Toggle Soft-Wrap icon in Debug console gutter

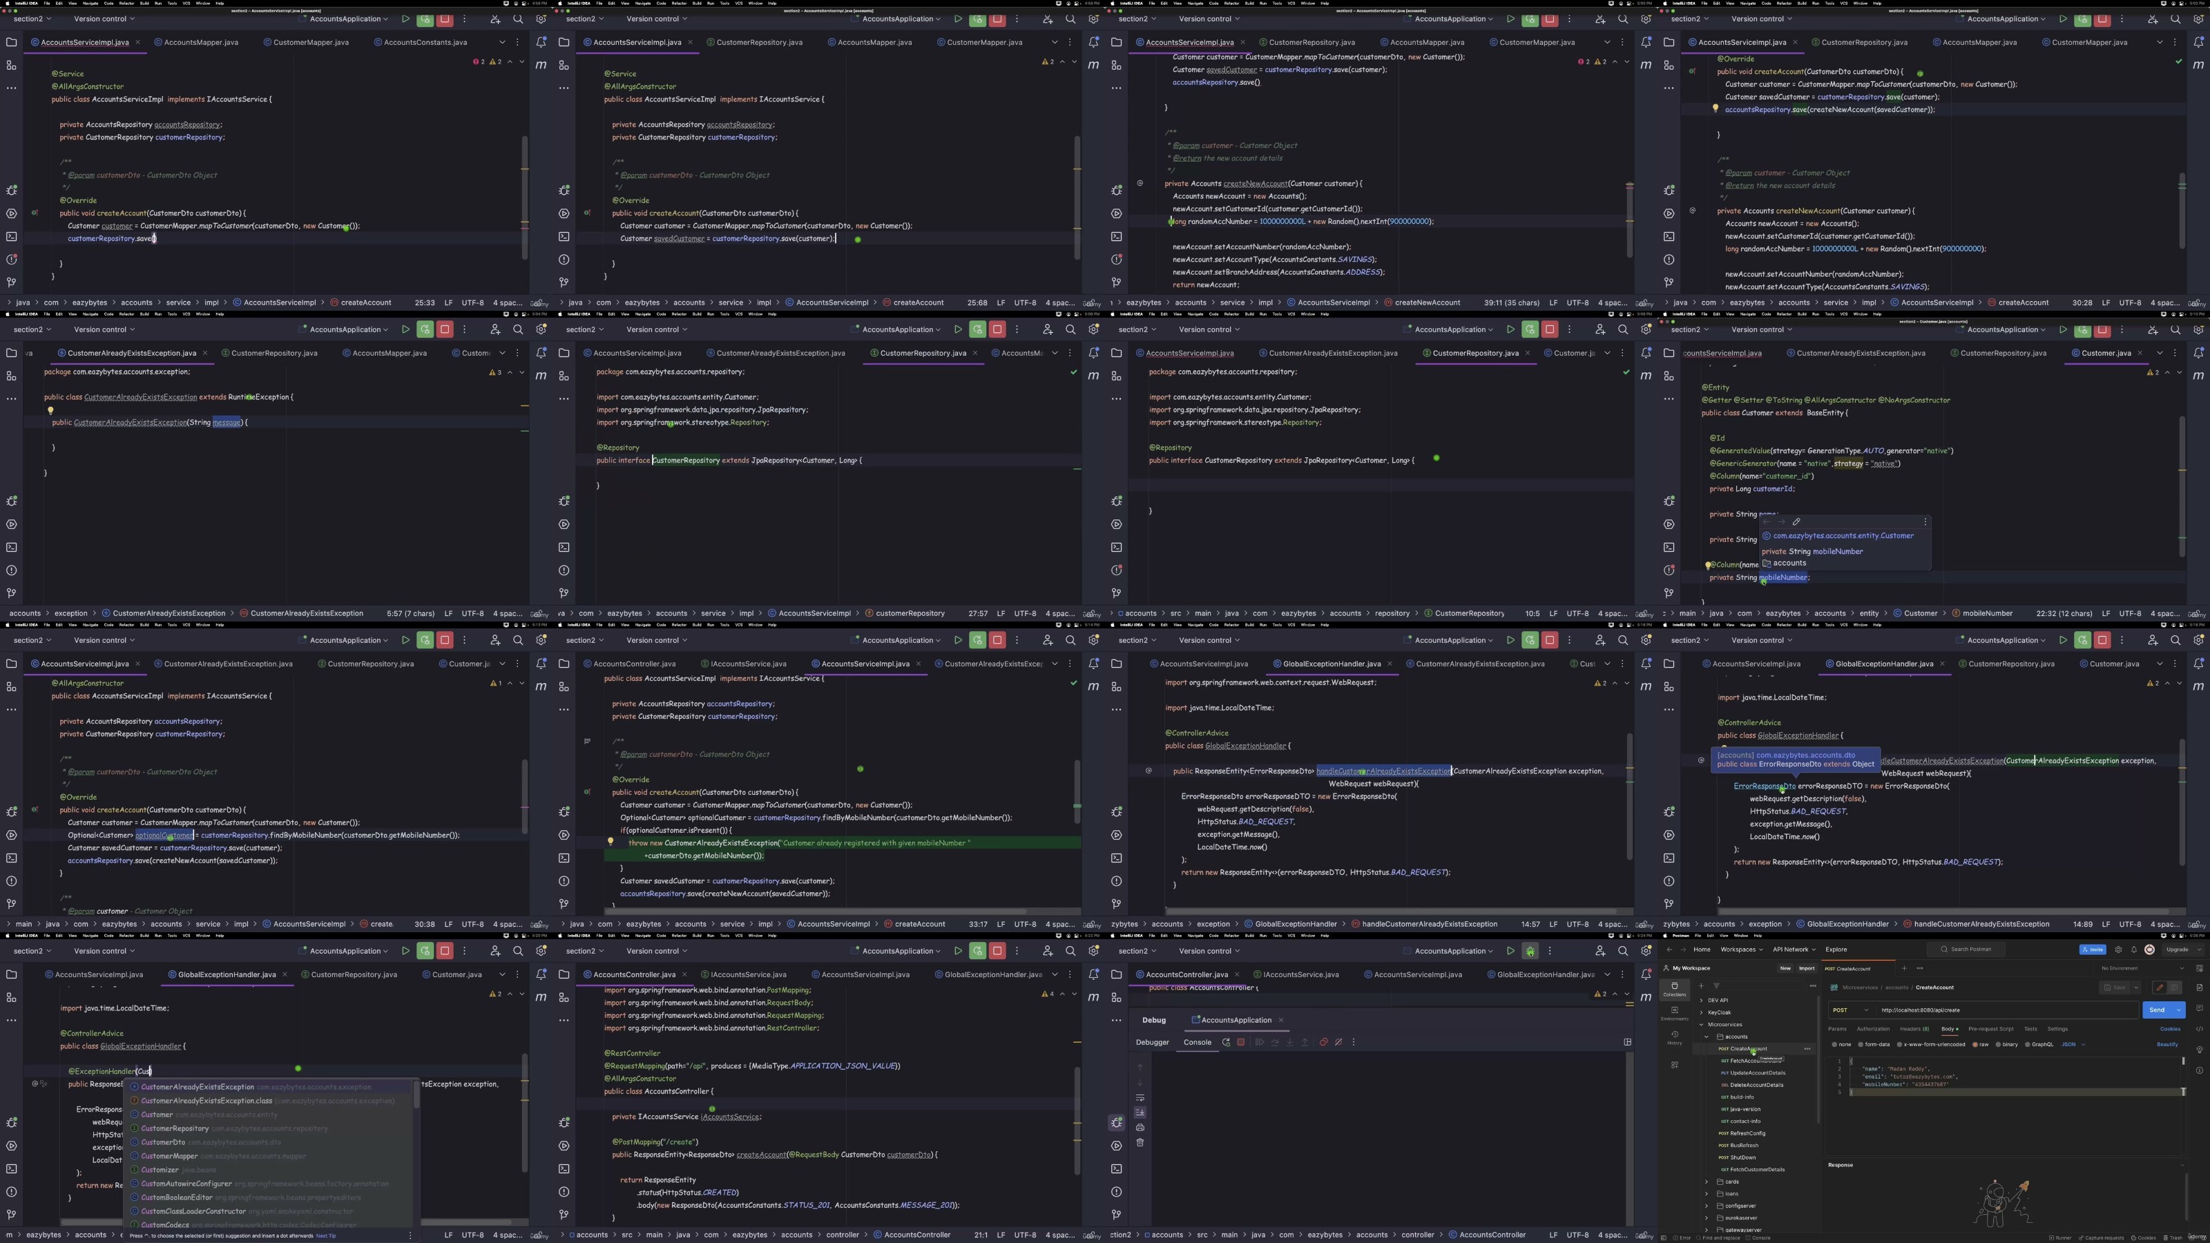[x=1140, y=1097]
